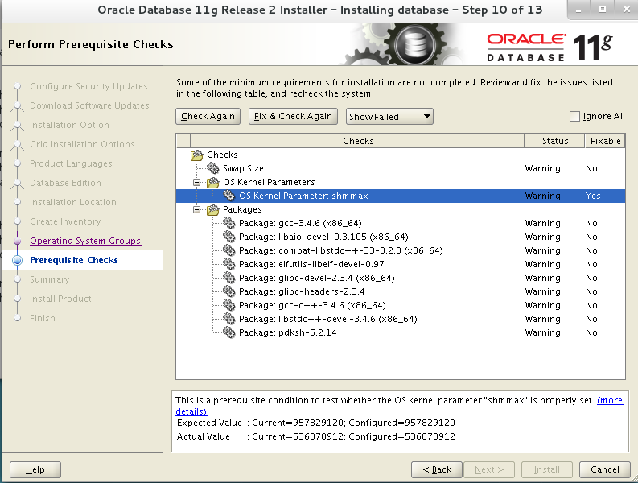The height and width of the screenshot is (483, 638).
Task: Click Configure Security Updates step
Action: (x=88, y=86)
